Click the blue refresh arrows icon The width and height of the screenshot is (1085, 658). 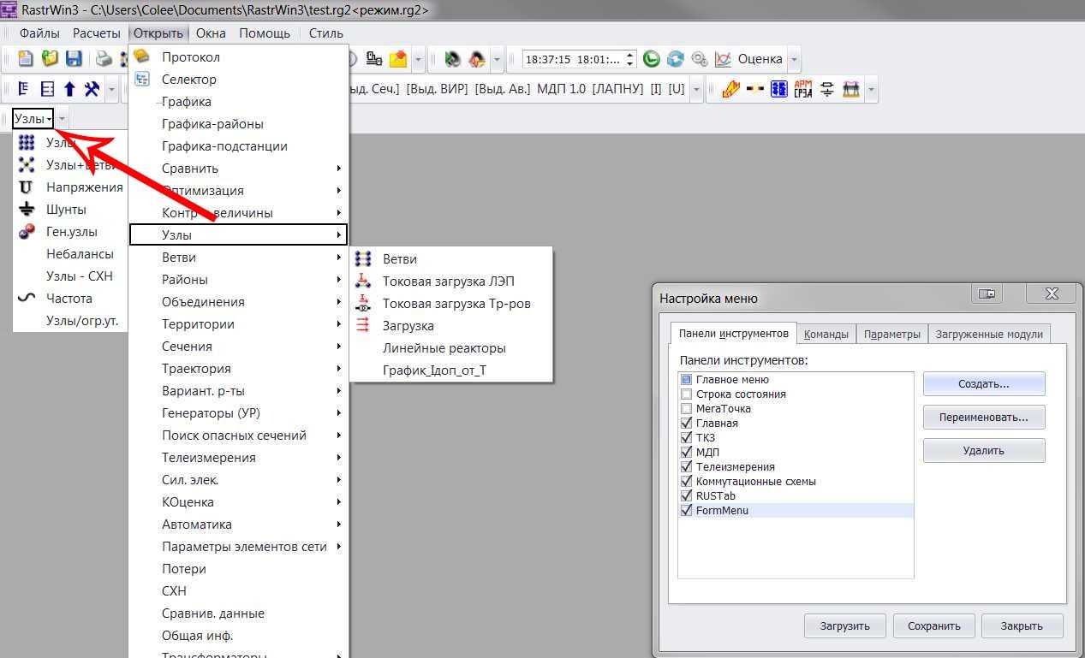pyautogui.click(x=676, y=59)
